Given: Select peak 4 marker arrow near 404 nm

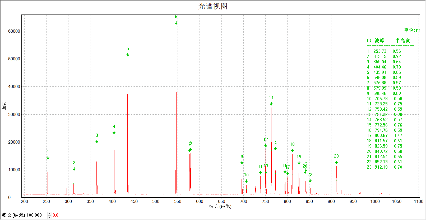Looking at the screenshot, I should (114, 133).
